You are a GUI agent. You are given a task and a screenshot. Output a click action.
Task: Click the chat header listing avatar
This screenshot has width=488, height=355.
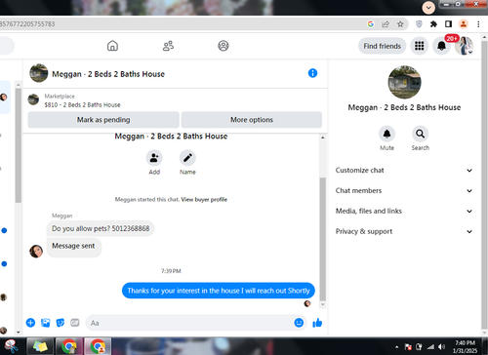(39, 73)
